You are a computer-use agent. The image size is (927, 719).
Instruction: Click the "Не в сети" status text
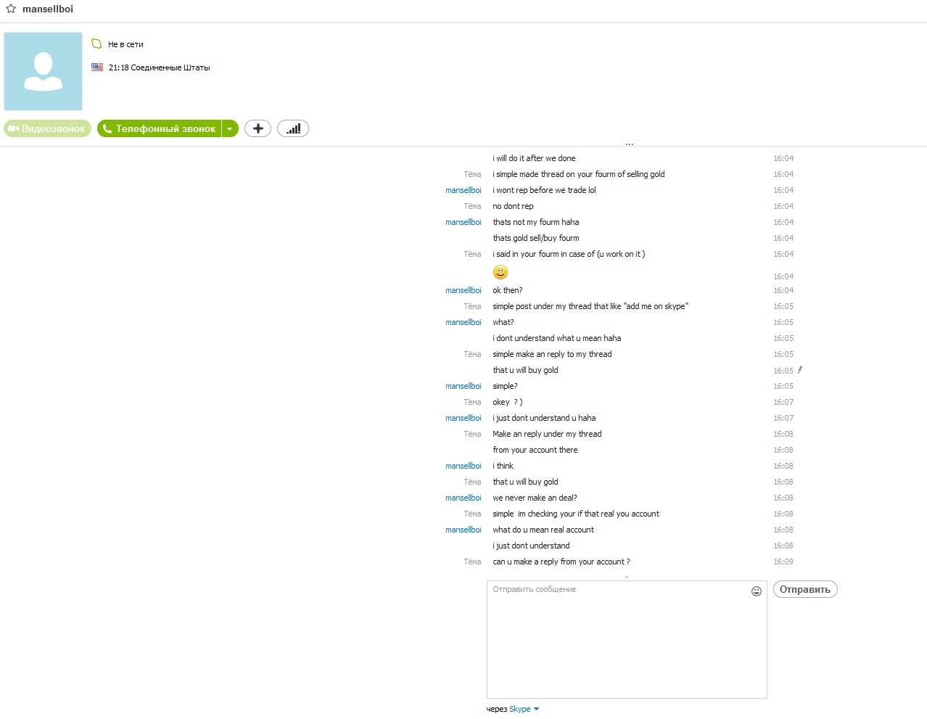coord(125,44)
